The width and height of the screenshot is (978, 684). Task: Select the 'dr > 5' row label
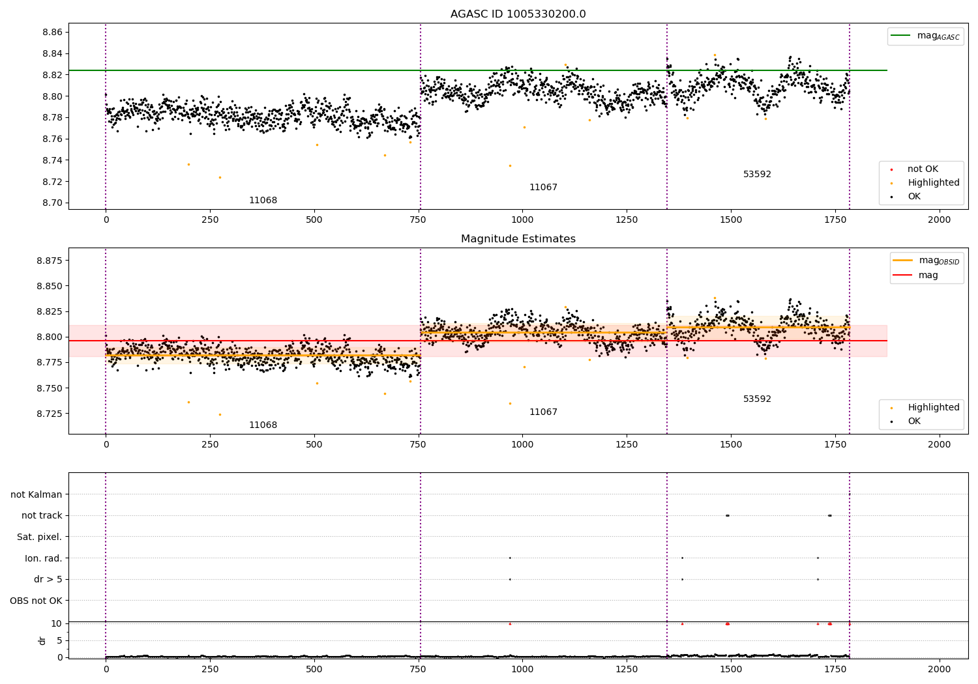(48, 580)
